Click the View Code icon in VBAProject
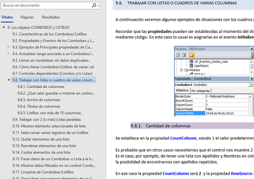Screen dimensions: 254x179 (x=178, y=55)
